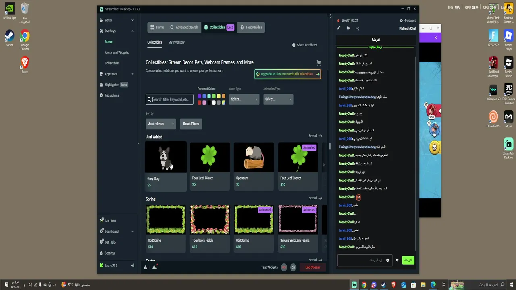Screen dimensions: 516x290
Task: Click See all for Just Added
Action: pos(315,136)
